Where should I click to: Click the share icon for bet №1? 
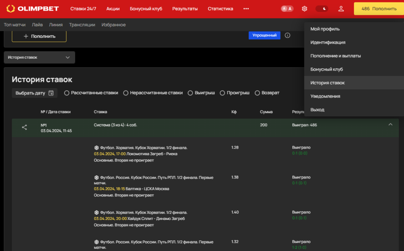(24, 127)
